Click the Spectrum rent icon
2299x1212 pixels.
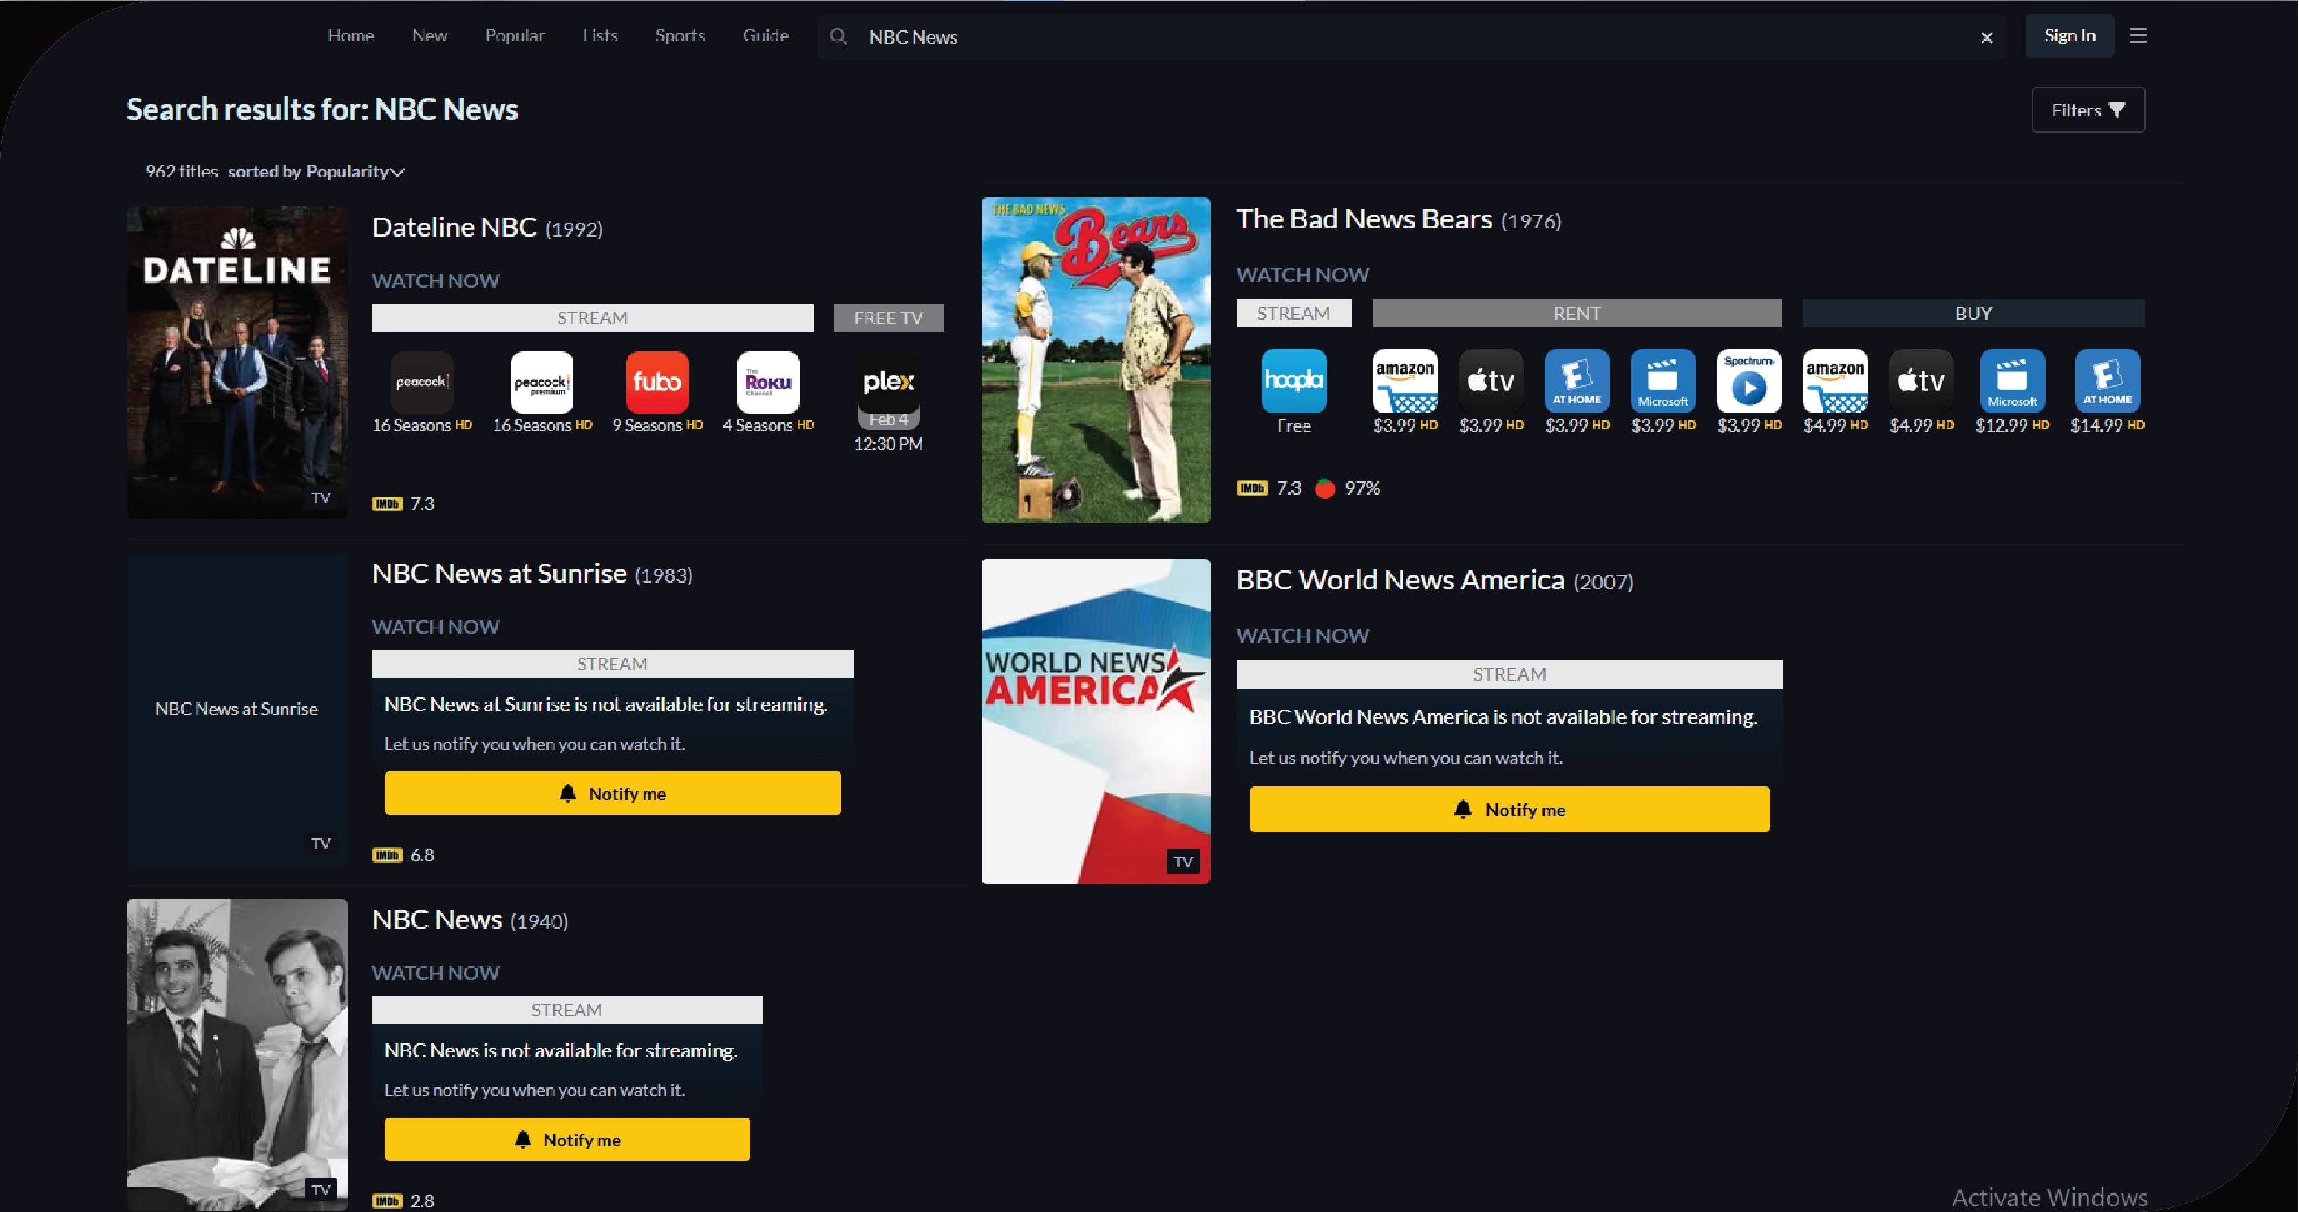tap(1748, 381)
